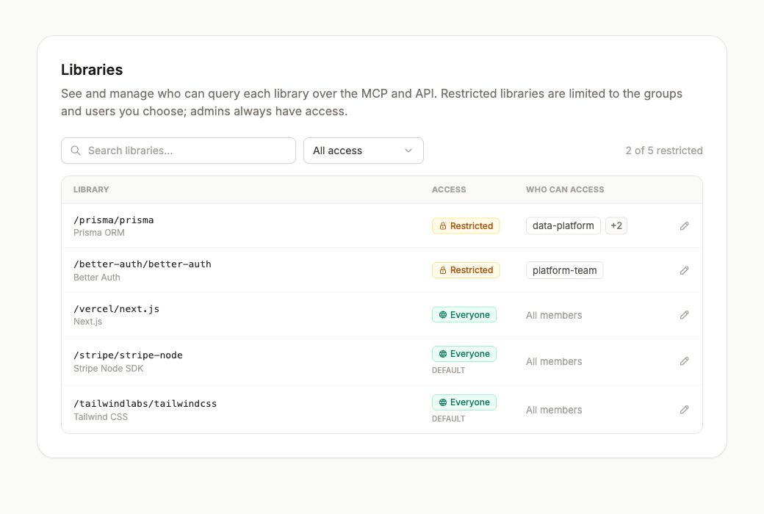Click the LIBRARY column header
The width and height of the screenshot is (764, 514).
[91, 189]
